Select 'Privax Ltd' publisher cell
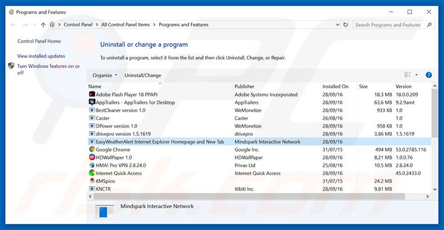The width and height of the screenshot is (444, 230). coord(245,165)
